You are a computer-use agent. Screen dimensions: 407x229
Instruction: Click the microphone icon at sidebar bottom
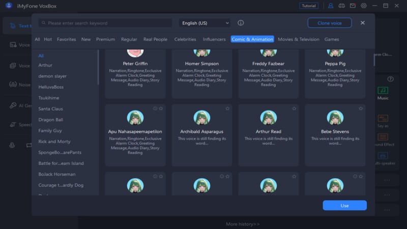pyautogui.click(x=12, y=146)
